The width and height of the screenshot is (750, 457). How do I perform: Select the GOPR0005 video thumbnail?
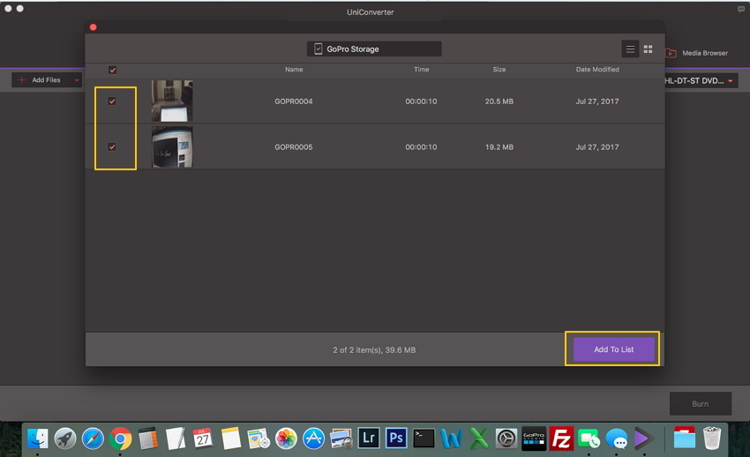172,146
